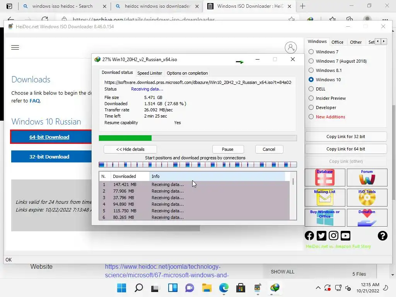The height and width of the screenshot is (297, 396).
Task: Collapse details with Hide details button
Action: pyautogui.click(x=130, y=149)
